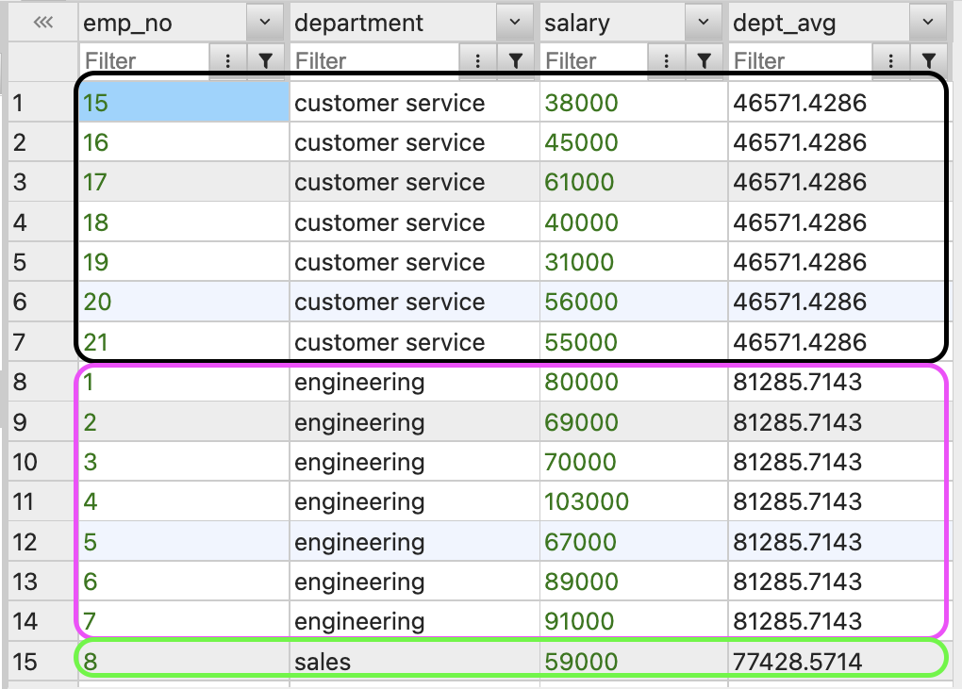Collapse columns with the triple chevron icon
The width and height of the screenshot is (962, 689).
(43, 23)
